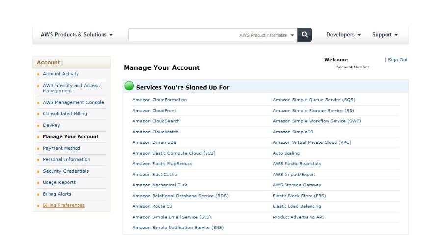The image size is (440, 247).
Task: Open Amazon CloudFormation service link
Action: 160,100
